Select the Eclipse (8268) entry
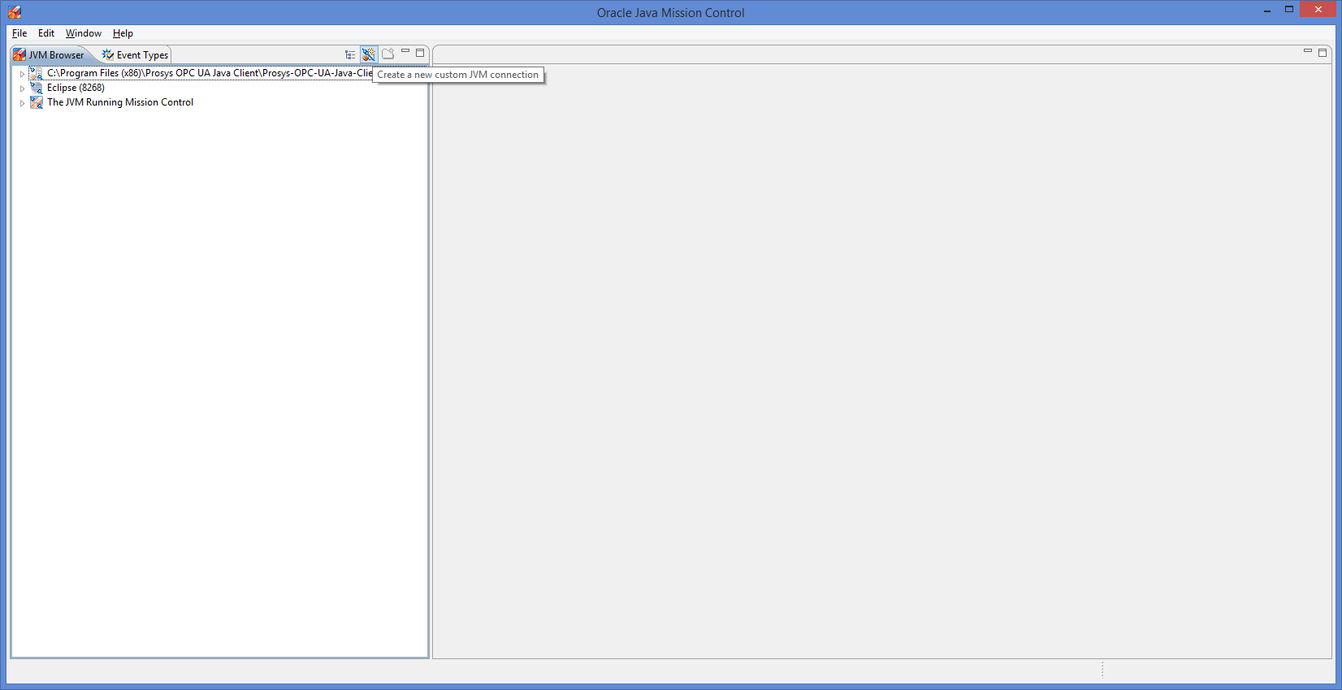 76,88
